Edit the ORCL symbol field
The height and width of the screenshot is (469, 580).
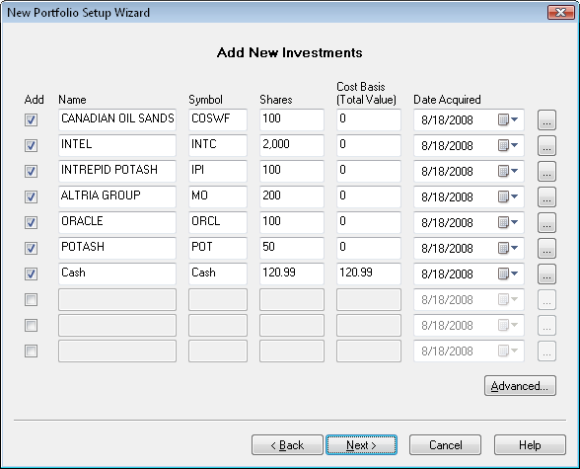tap(218, 222)
